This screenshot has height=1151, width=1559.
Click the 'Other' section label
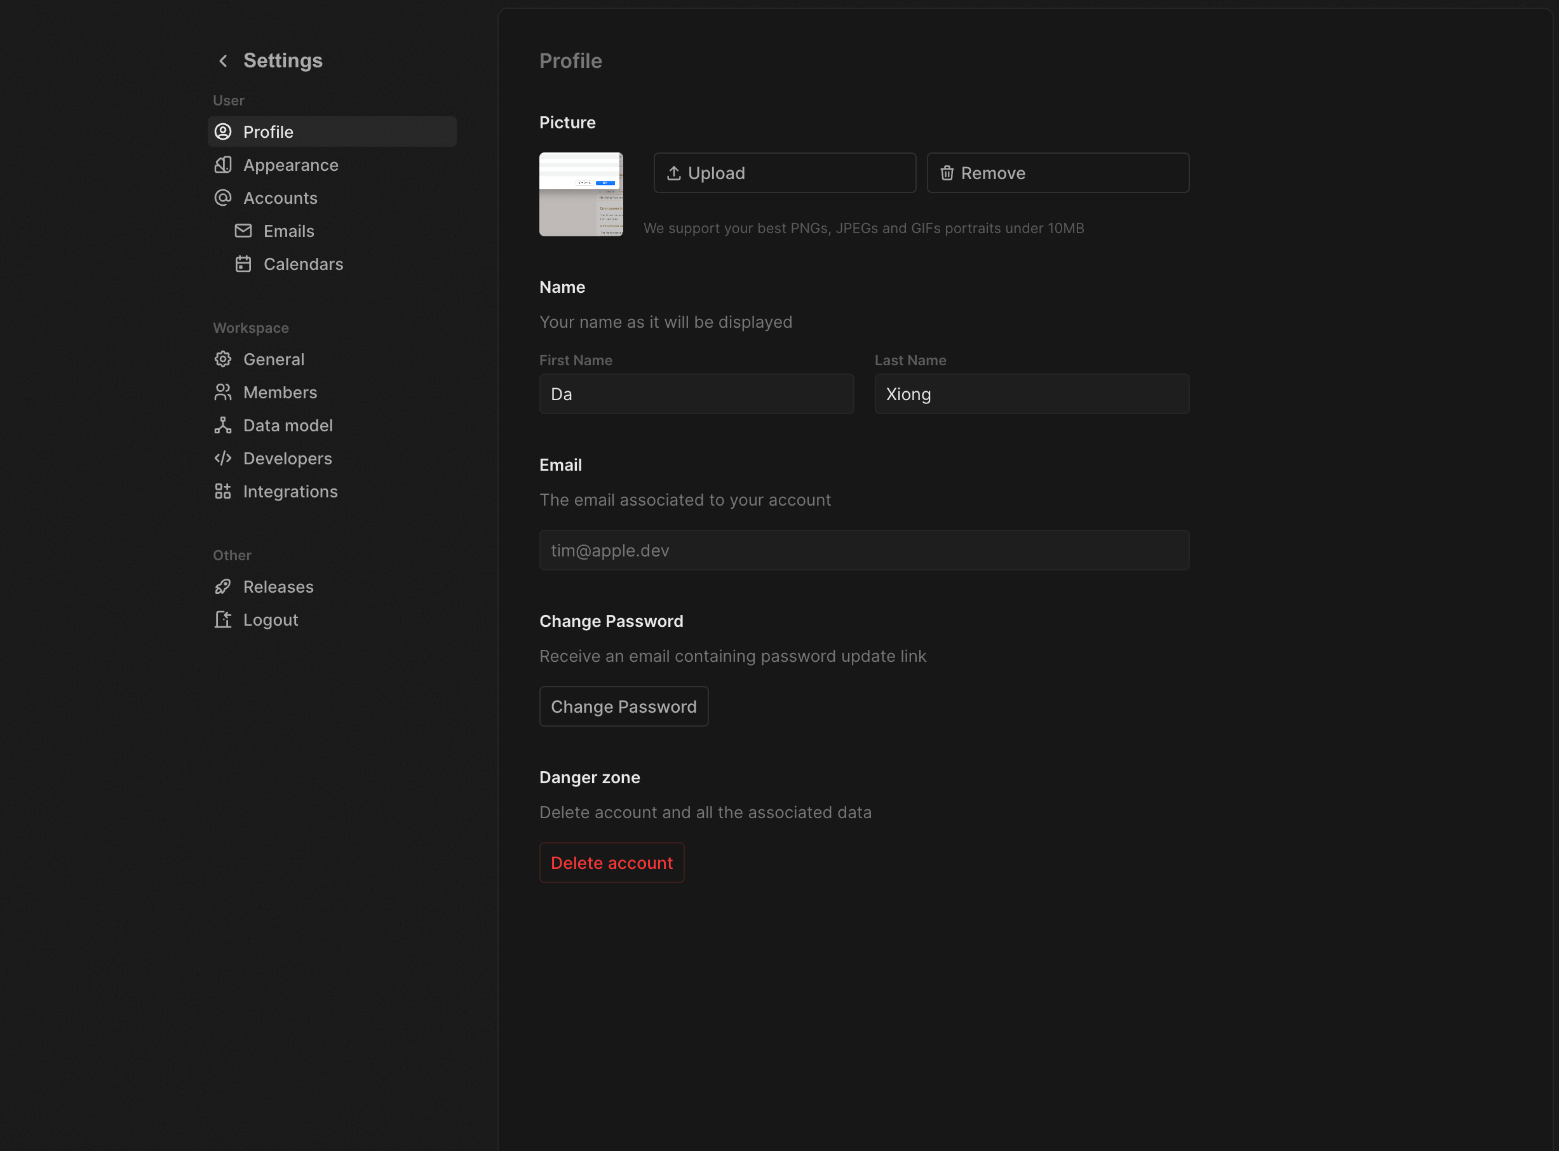(232, 555)
